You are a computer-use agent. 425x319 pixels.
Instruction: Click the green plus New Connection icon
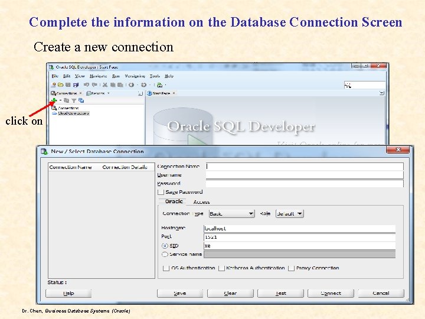[54, 100]
